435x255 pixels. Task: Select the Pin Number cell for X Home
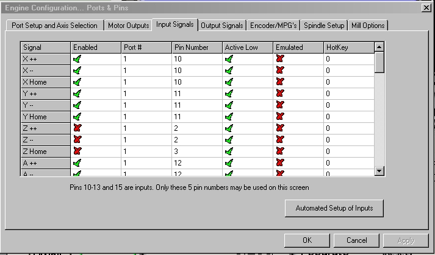coord(196,82)
